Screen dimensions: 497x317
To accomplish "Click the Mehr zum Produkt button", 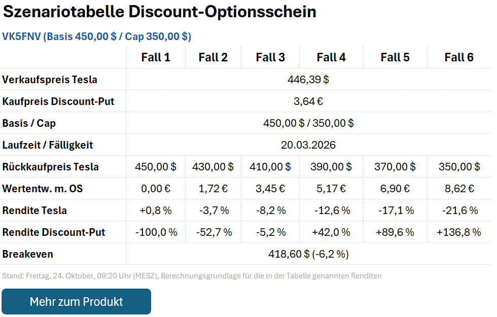I will pos(76,302).
